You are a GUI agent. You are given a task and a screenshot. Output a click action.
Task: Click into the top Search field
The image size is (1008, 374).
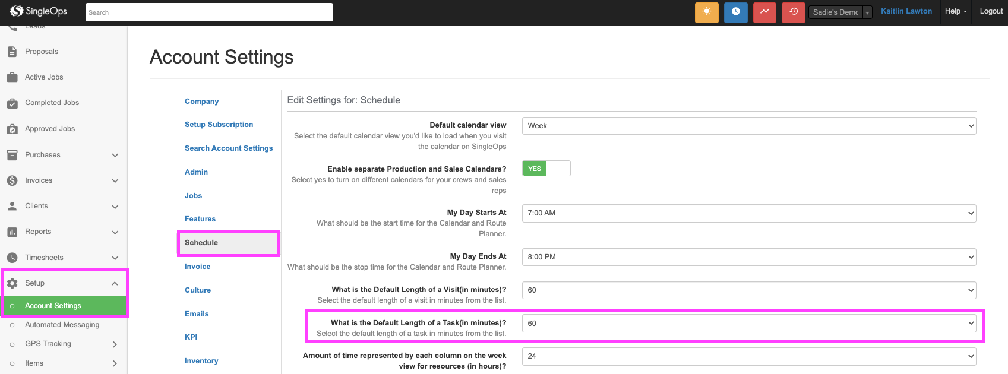click(209, 12)
